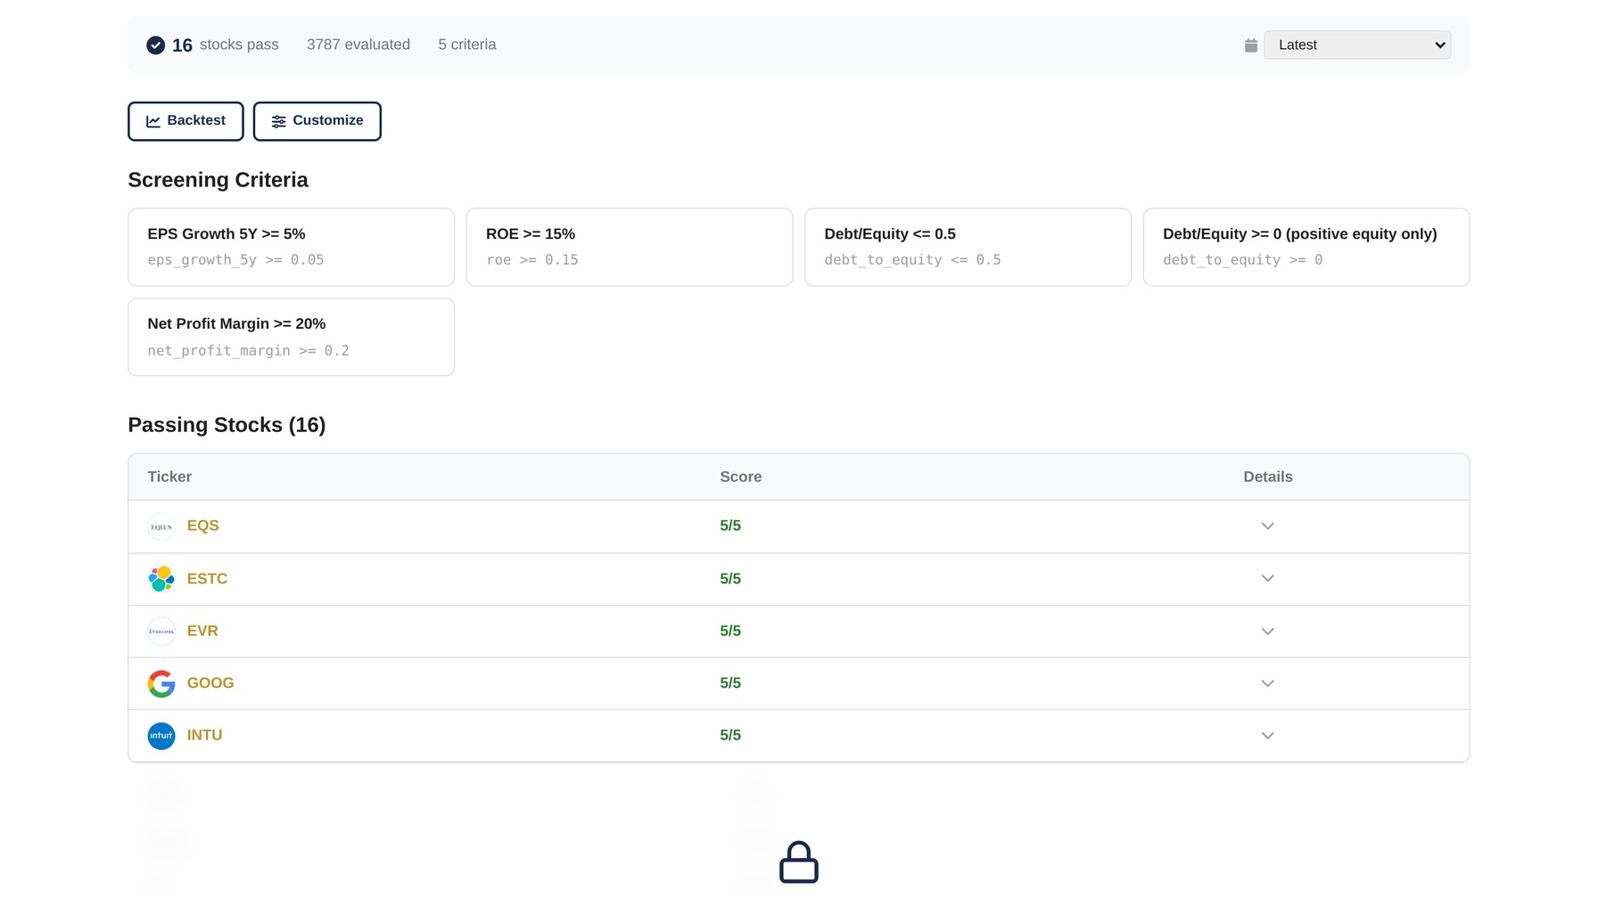Expand details for the EVR row

(x=1267, y=631)
